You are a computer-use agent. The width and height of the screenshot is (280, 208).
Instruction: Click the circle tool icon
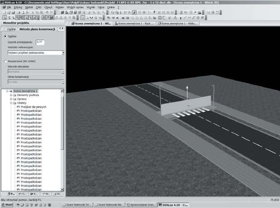198,18
